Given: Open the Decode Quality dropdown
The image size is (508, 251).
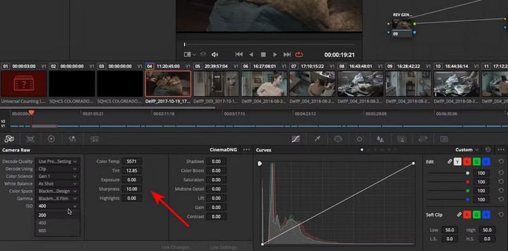Looking at the screenshot, I should 57,161.
